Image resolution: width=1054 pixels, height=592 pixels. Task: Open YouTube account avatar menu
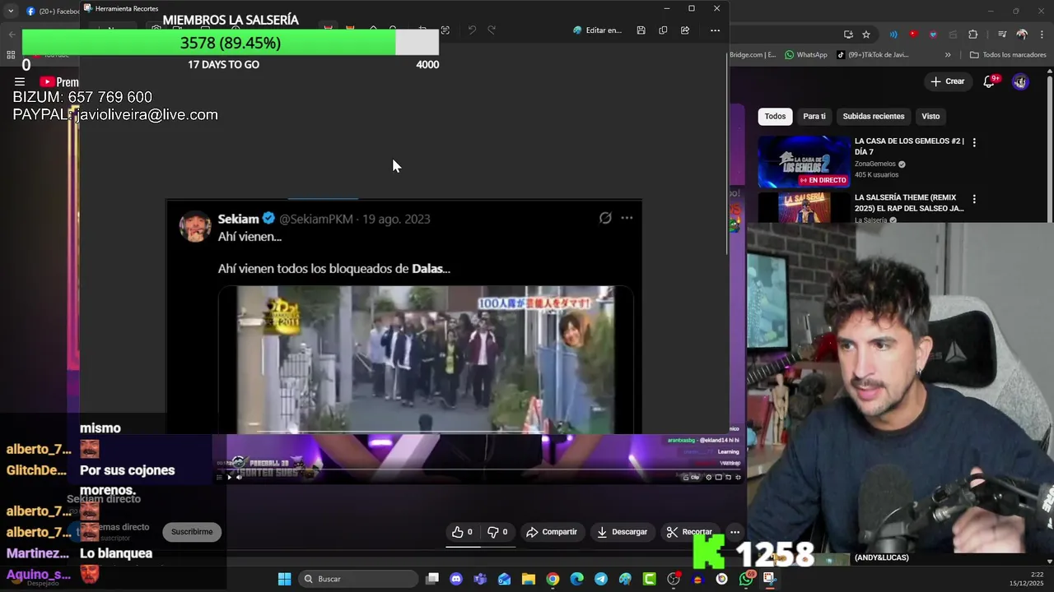(1020, 81)
